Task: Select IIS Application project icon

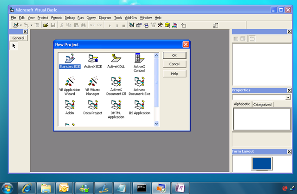Action: 139,107
